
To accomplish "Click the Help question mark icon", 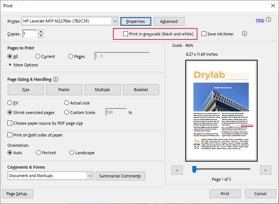I will point(269,20).
